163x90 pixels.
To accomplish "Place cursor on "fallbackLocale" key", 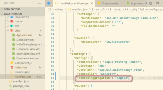I will [x=94, y=26].
